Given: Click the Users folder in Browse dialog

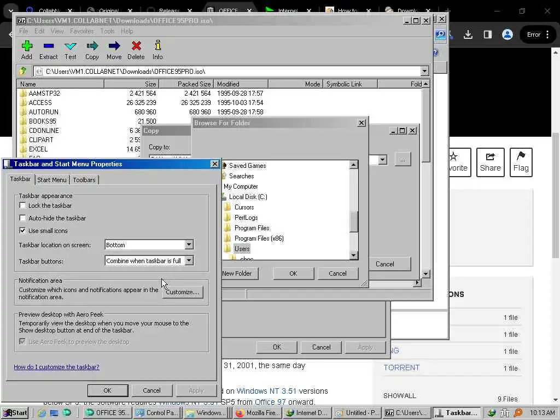Looking at the screenshot, I should click(x=242, y=249).
